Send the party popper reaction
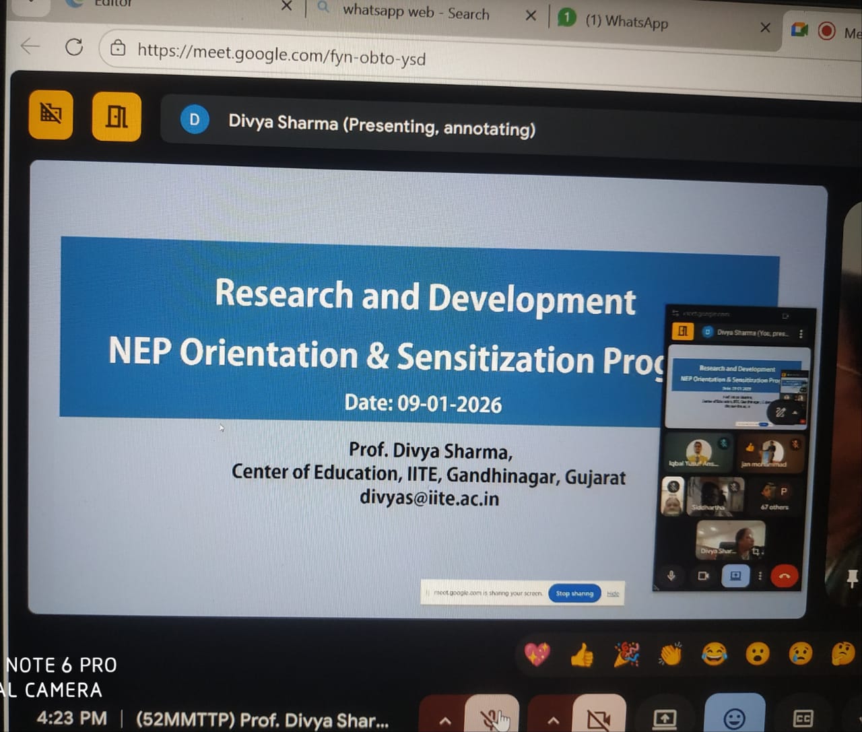Screen dimensions: 862x732 [x=626, y=654]
